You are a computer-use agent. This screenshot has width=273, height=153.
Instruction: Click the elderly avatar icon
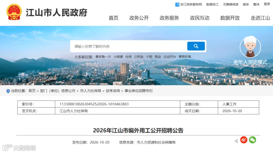click(250, 47)
